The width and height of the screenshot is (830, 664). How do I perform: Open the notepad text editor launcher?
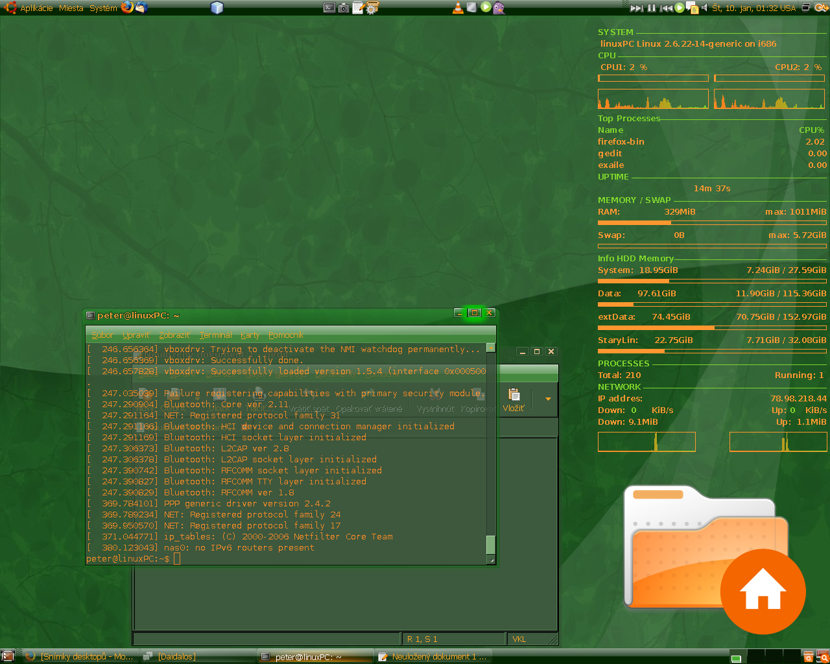click(358, 8)
